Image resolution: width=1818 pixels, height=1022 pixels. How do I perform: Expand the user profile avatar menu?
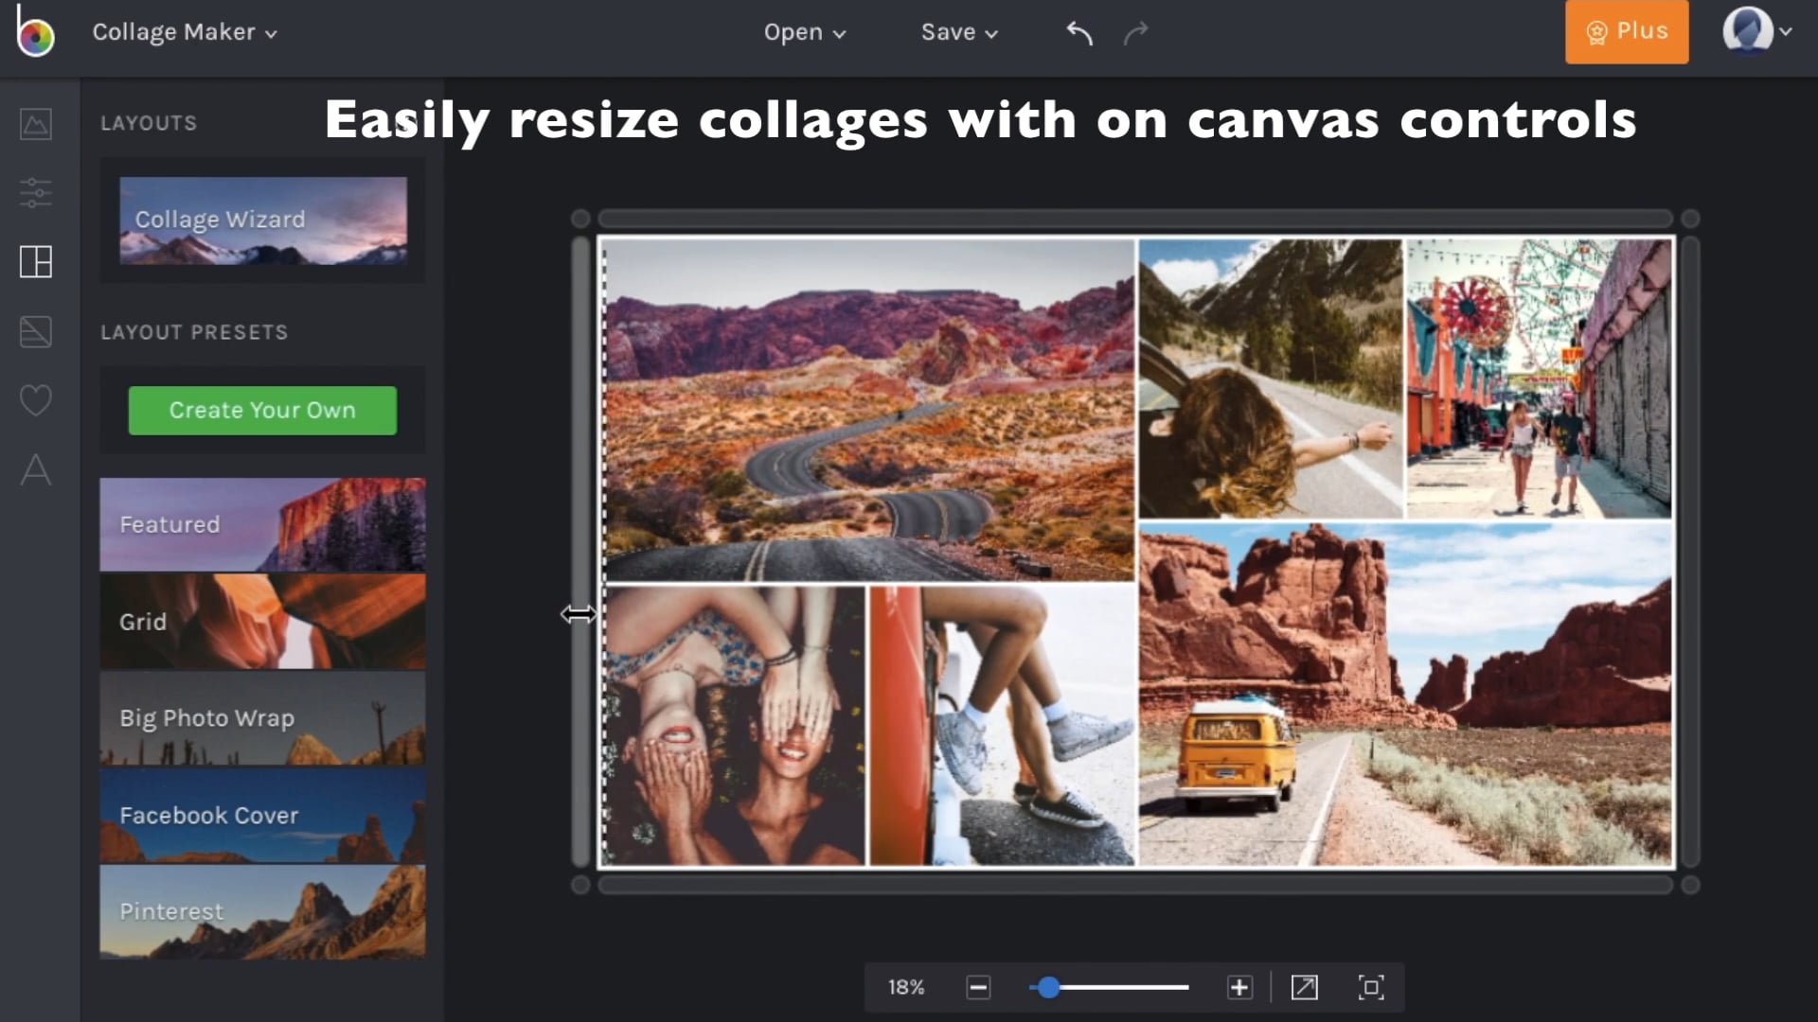[x=1756, y=30]
